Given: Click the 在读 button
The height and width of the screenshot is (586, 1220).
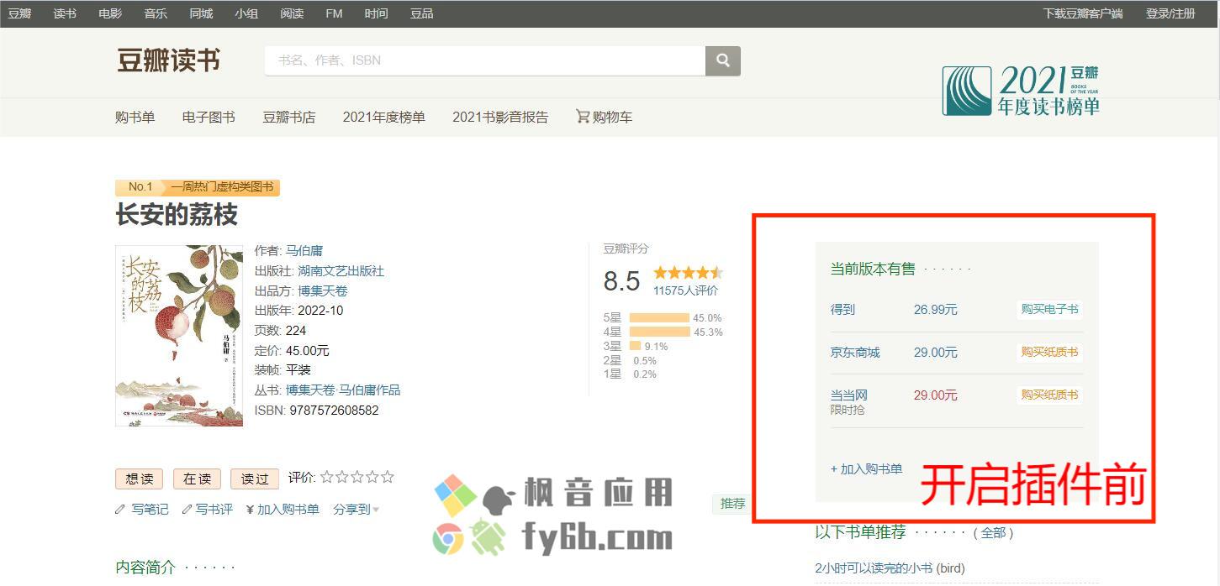Looking at the screenshot, I should pyautogui.click(x=197, y=479).
